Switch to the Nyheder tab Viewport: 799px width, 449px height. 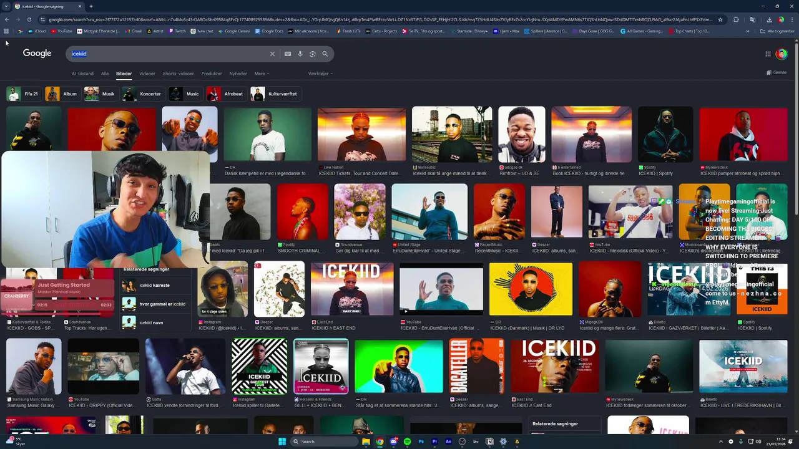pyautogui.click(x=238, y=74)
